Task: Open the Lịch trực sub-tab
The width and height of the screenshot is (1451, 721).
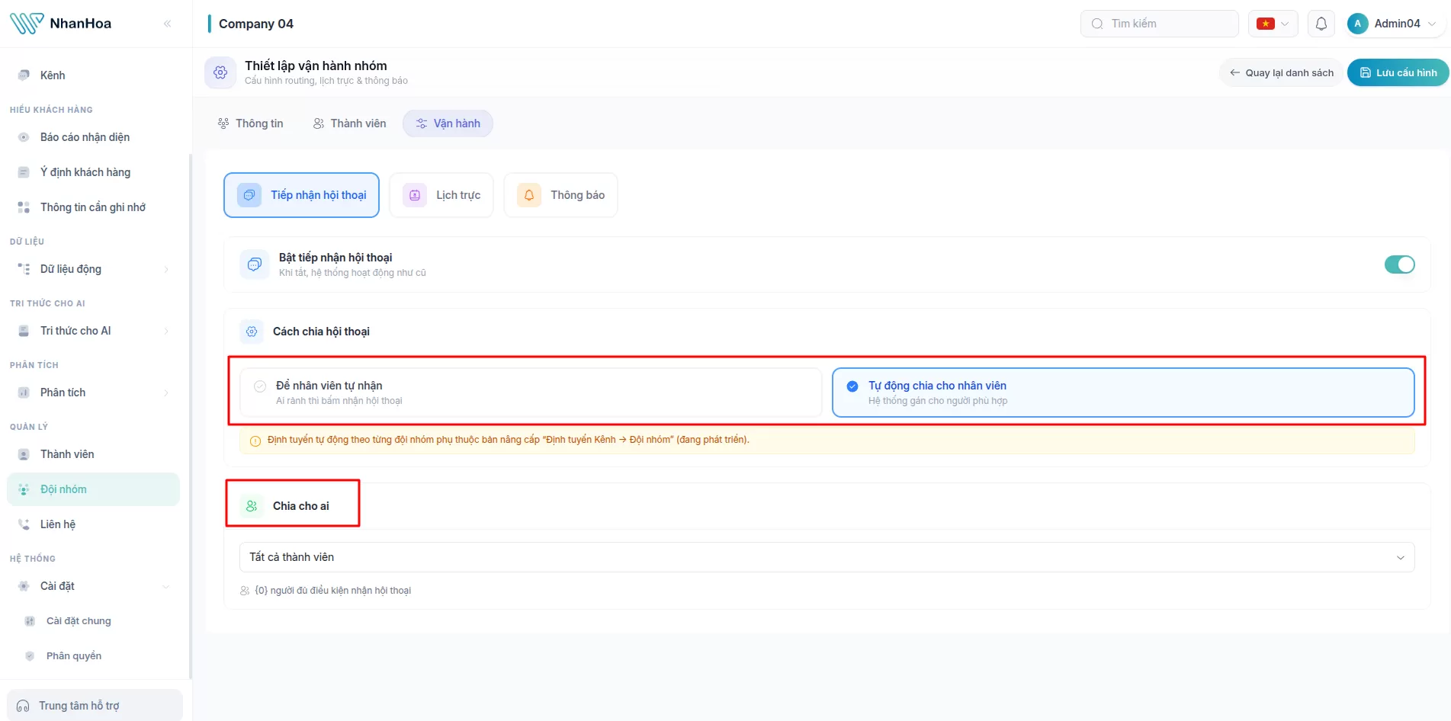Action: [x=442, y=195]
